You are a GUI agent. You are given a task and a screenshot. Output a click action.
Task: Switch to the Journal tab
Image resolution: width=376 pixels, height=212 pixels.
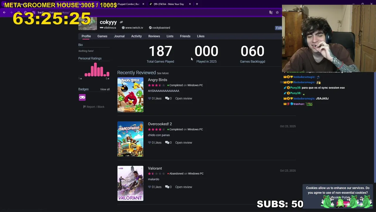(x=119, y=36)
